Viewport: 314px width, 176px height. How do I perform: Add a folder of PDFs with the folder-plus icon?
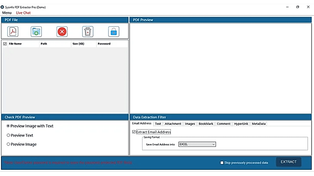(x=36, y=32)
